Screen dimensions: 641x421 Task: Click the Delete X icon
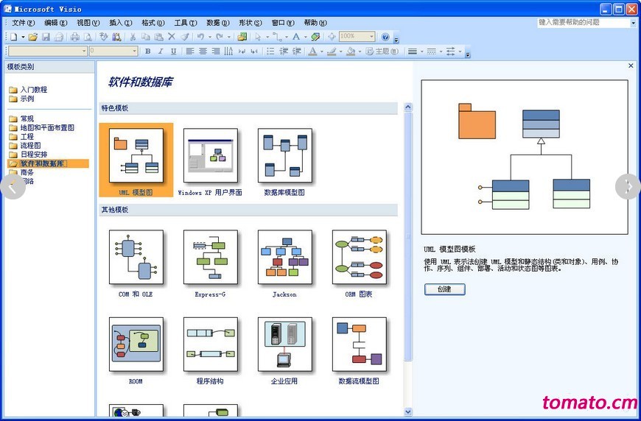tap(172, 37)
